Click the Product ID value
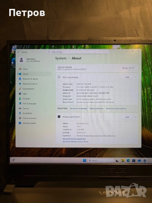Screen dimensions: 152x203 (87, 96)
